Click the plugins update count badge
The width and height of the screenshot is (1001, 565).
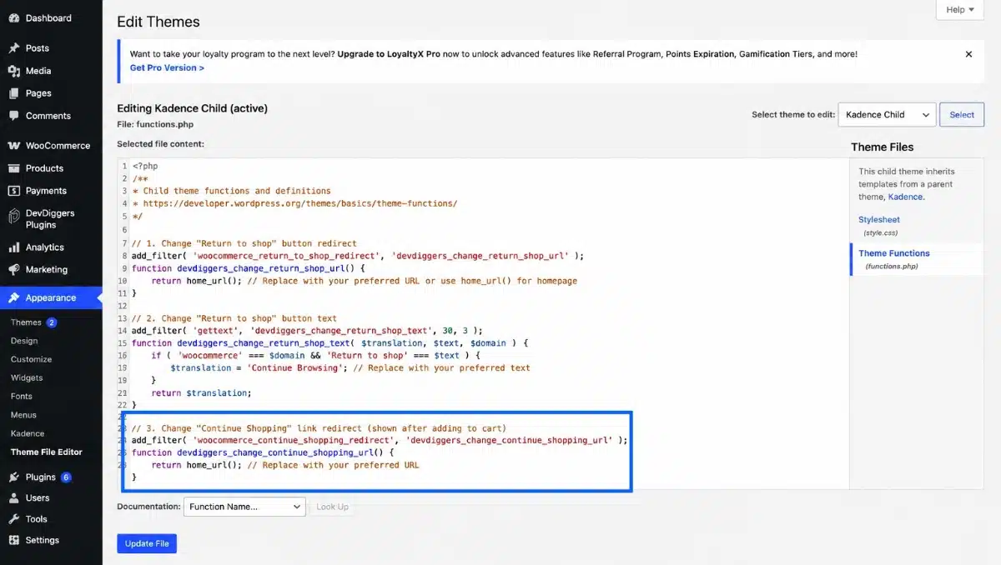click(x=66, y=477)
